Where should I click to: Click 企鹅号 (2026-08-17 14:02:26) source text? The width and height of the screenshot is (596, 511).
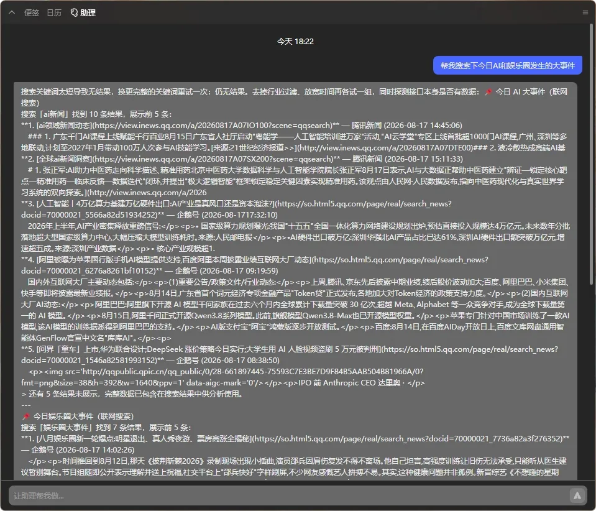(83, 450)
